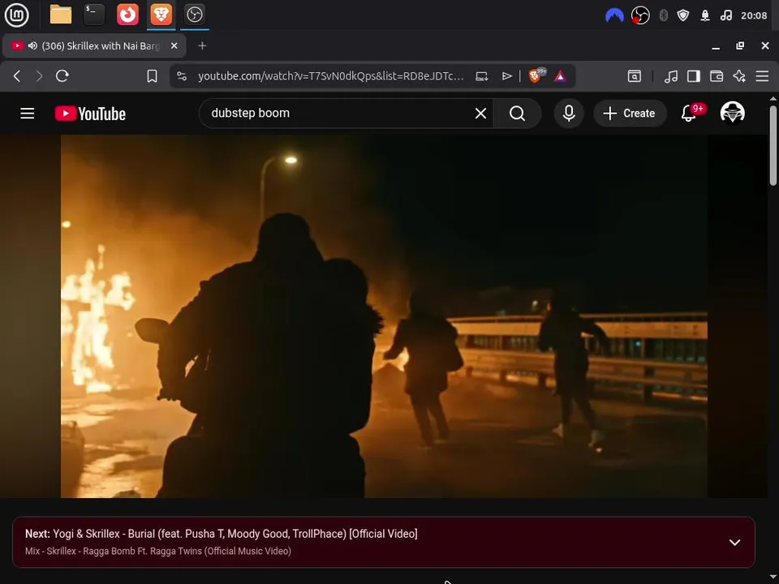Screen dimensions: 779x584
Task: Open the account avatar menu
Action: pyautogui.click(x=732, y=113)
